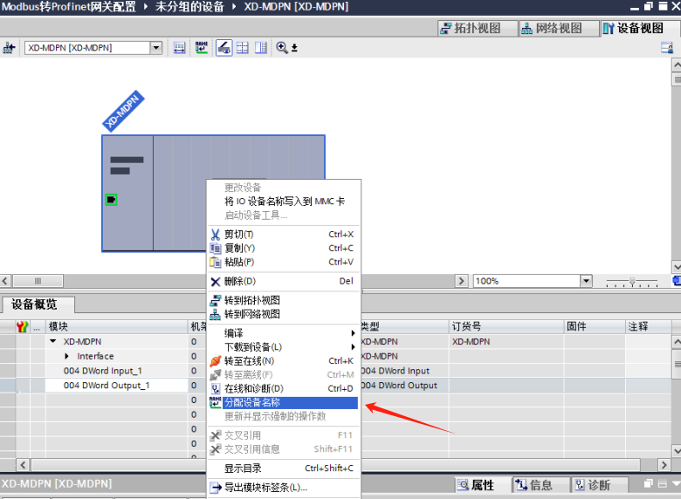
Task: Click the XD-MDPN order number cell
Action: tap(506, 341)
